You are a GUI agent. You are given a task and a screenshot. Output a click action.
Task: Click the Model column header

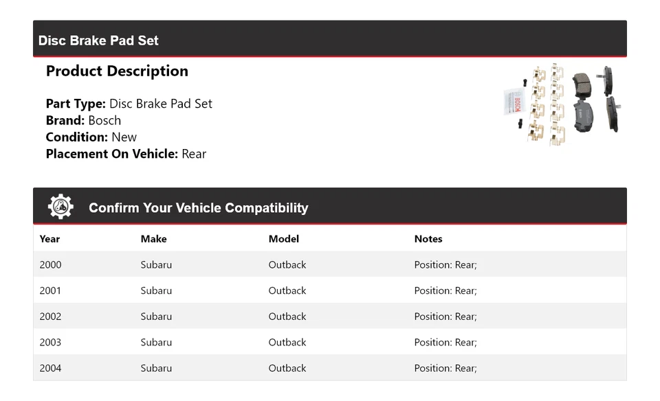(x=283, y=239)
